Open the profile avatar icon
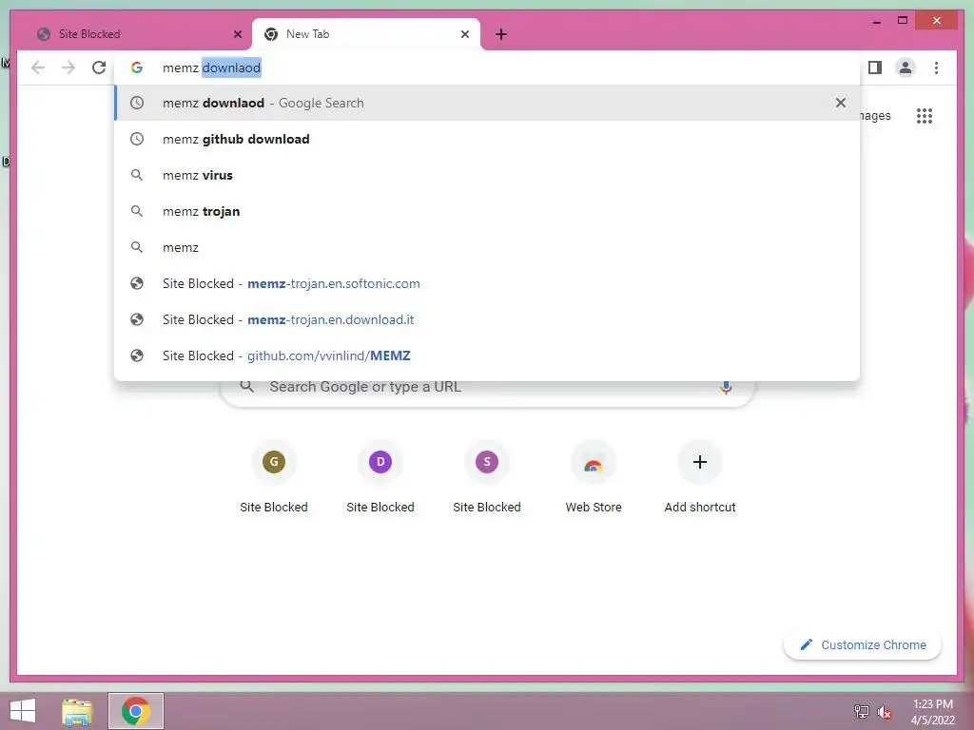Screen dimensions: 974x730 906,67
